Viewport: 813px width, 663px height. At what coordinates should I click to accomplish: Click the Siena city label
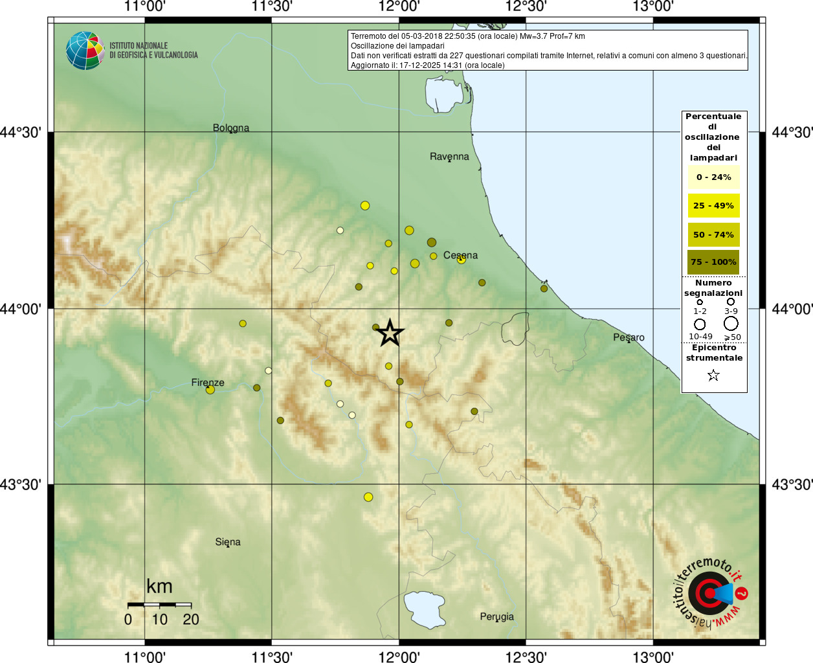point(228,542)
